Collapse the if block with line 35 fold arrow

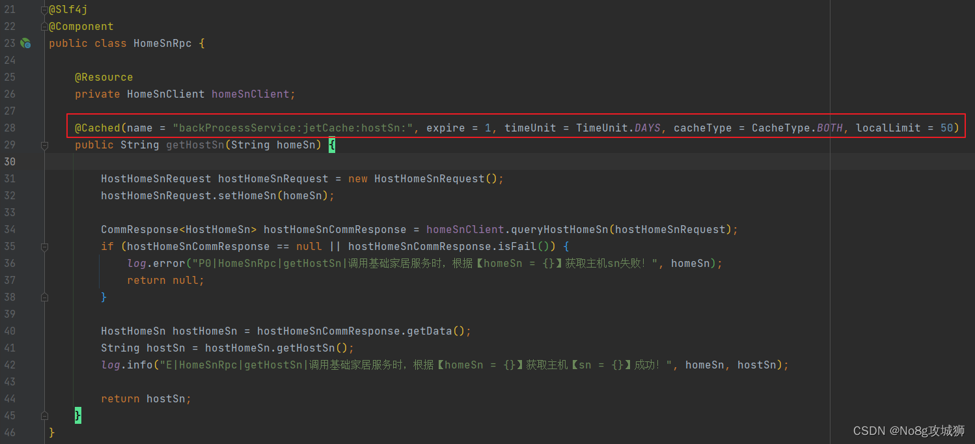pos(44,246)
